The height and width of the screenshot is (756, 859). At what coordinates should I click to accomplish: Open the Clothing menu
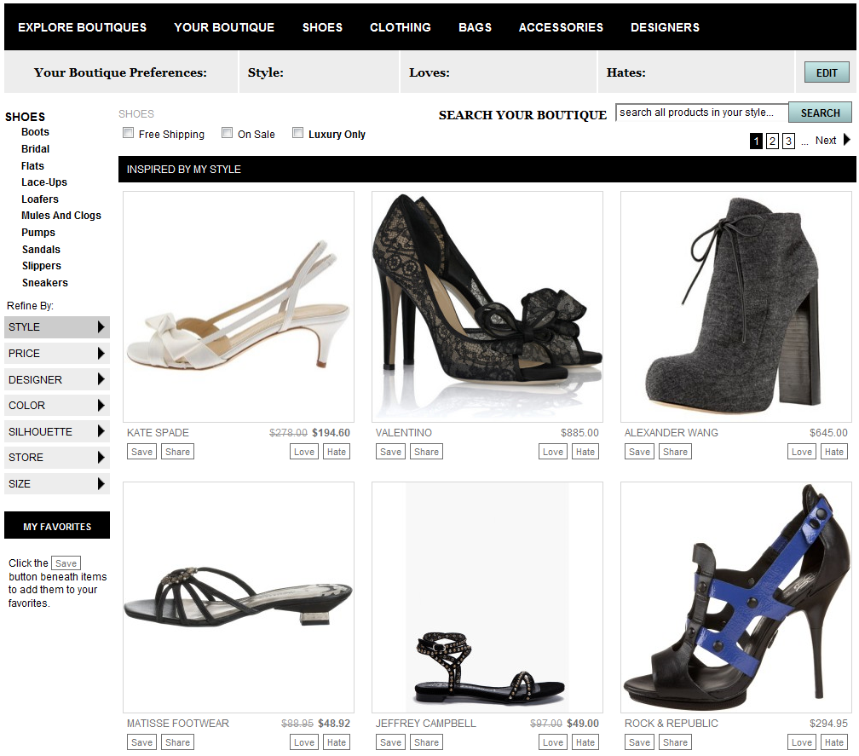400,27
